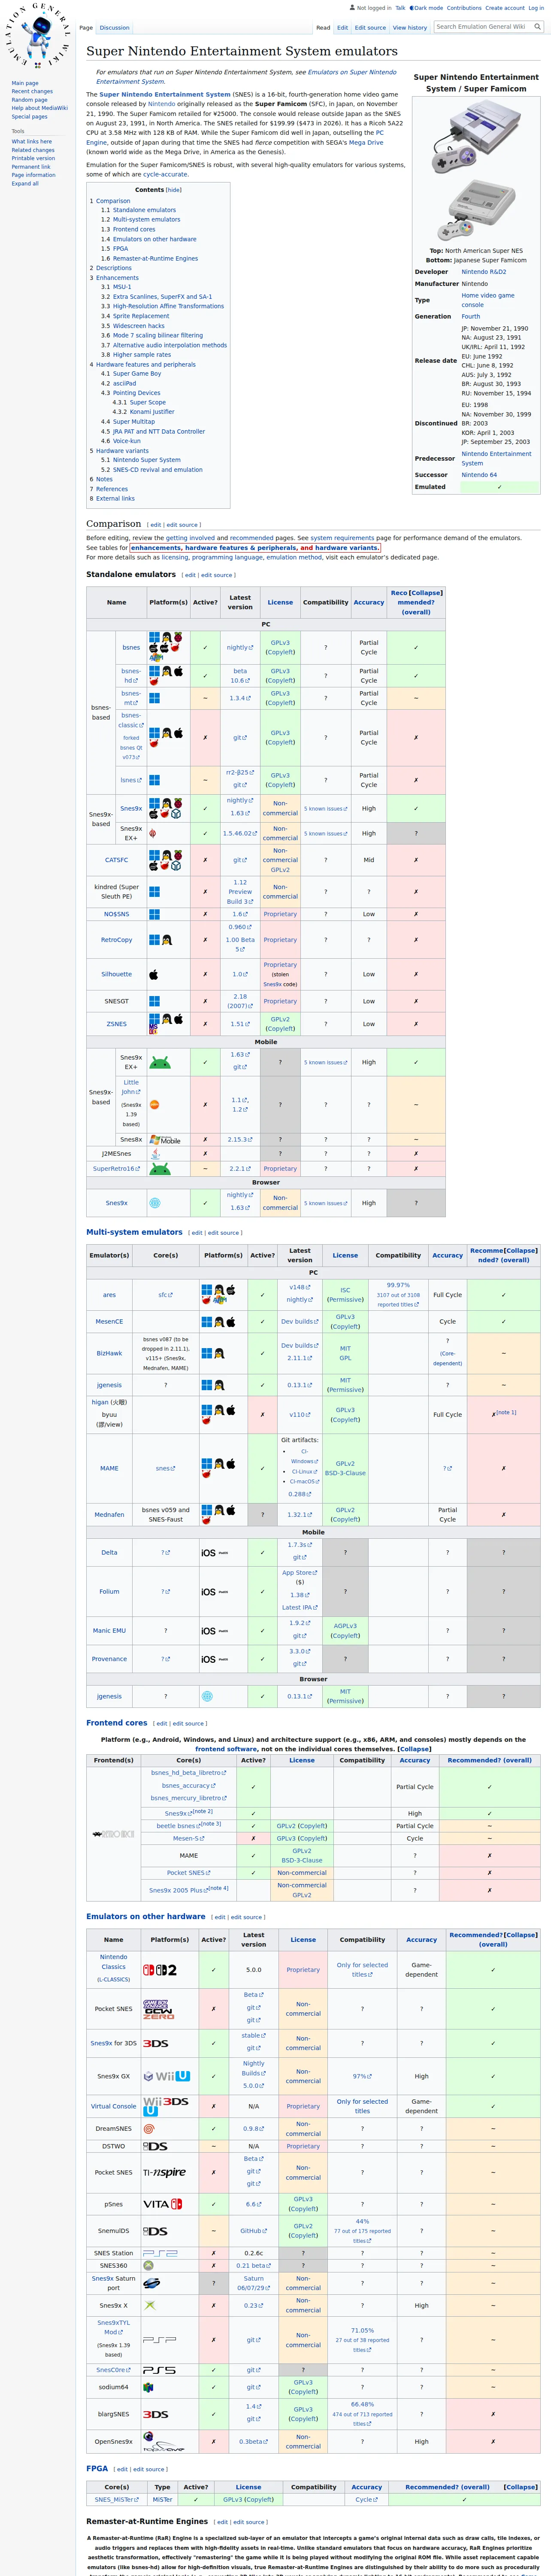This screenshot has height=2576, width=551.
Task: Click the Windows icon in the lsnes row
Action: [x=154, y=780]
